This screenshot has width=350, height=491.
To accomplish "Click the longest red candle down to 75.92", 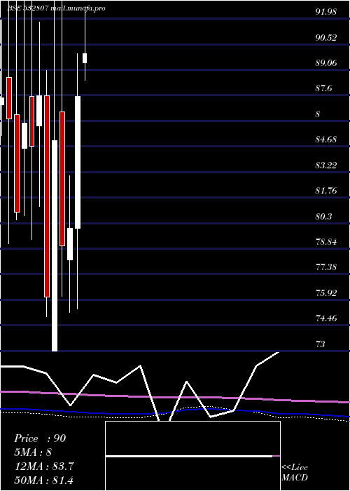I will tap(47, 196).
